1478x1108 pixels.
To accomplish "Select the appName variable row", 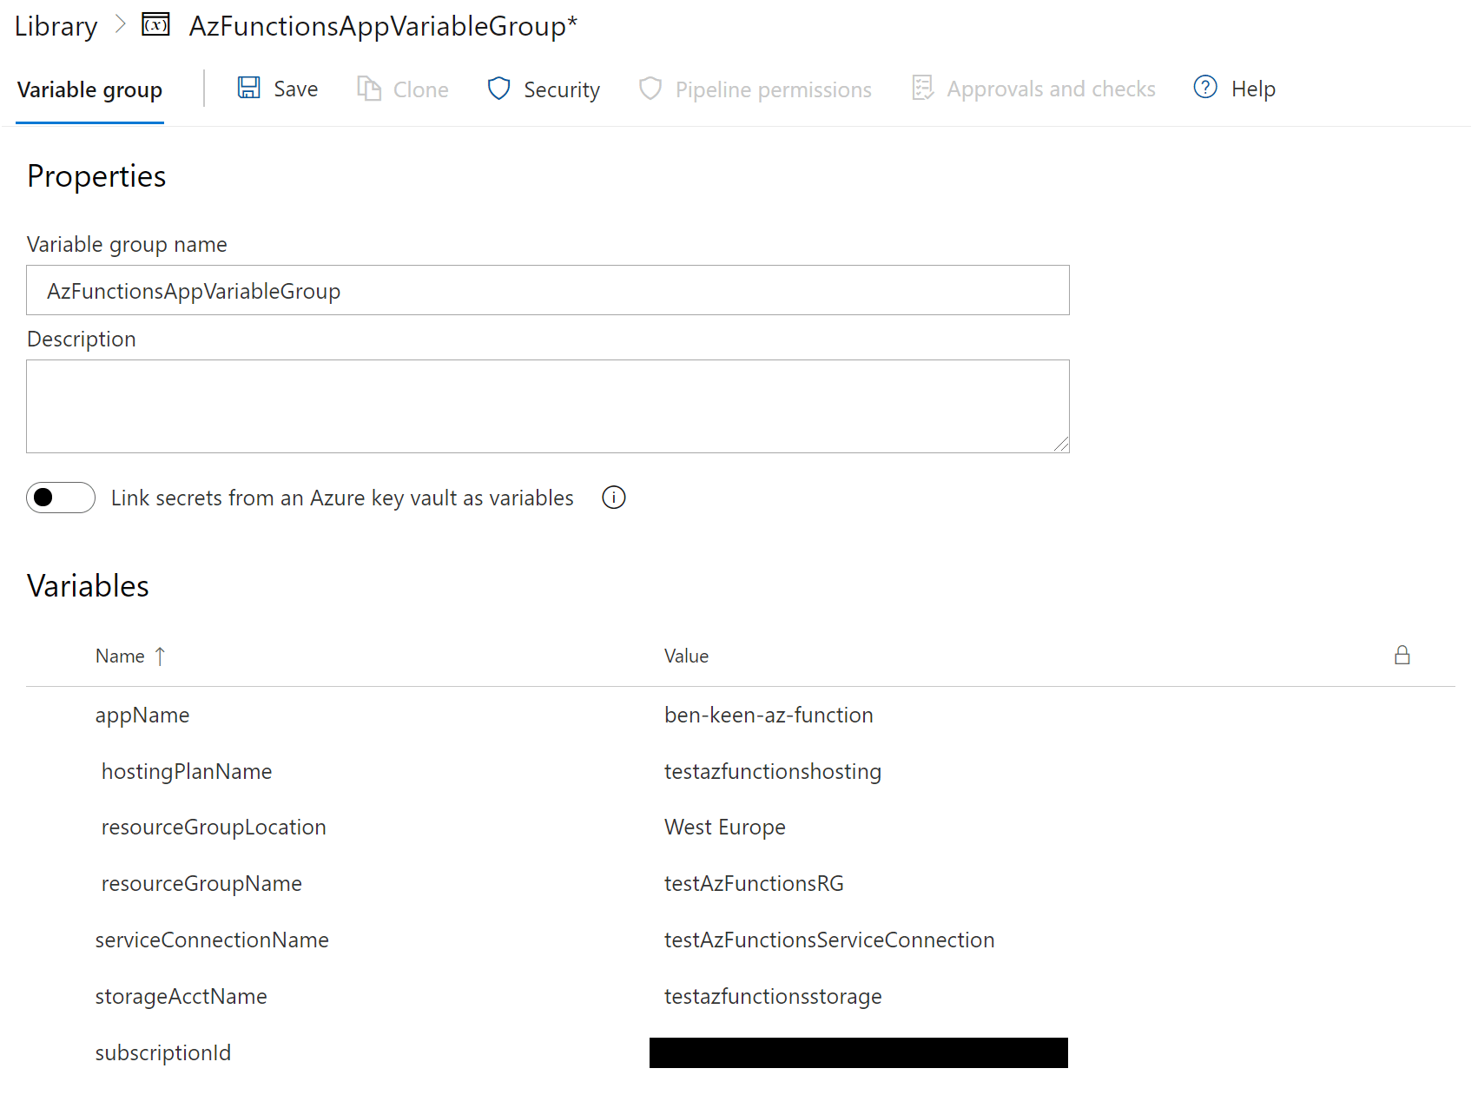I will tap(142, 716).
